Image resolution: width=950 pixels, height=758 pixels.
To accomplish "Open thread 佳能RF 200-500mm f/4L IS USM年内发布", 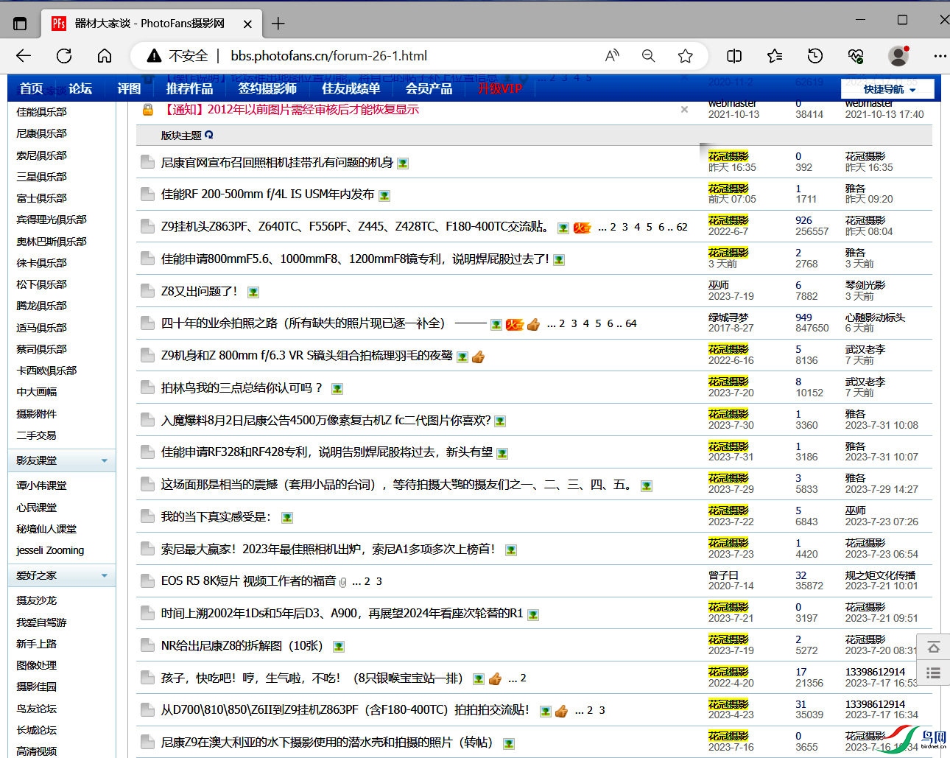I will point(267,194).
